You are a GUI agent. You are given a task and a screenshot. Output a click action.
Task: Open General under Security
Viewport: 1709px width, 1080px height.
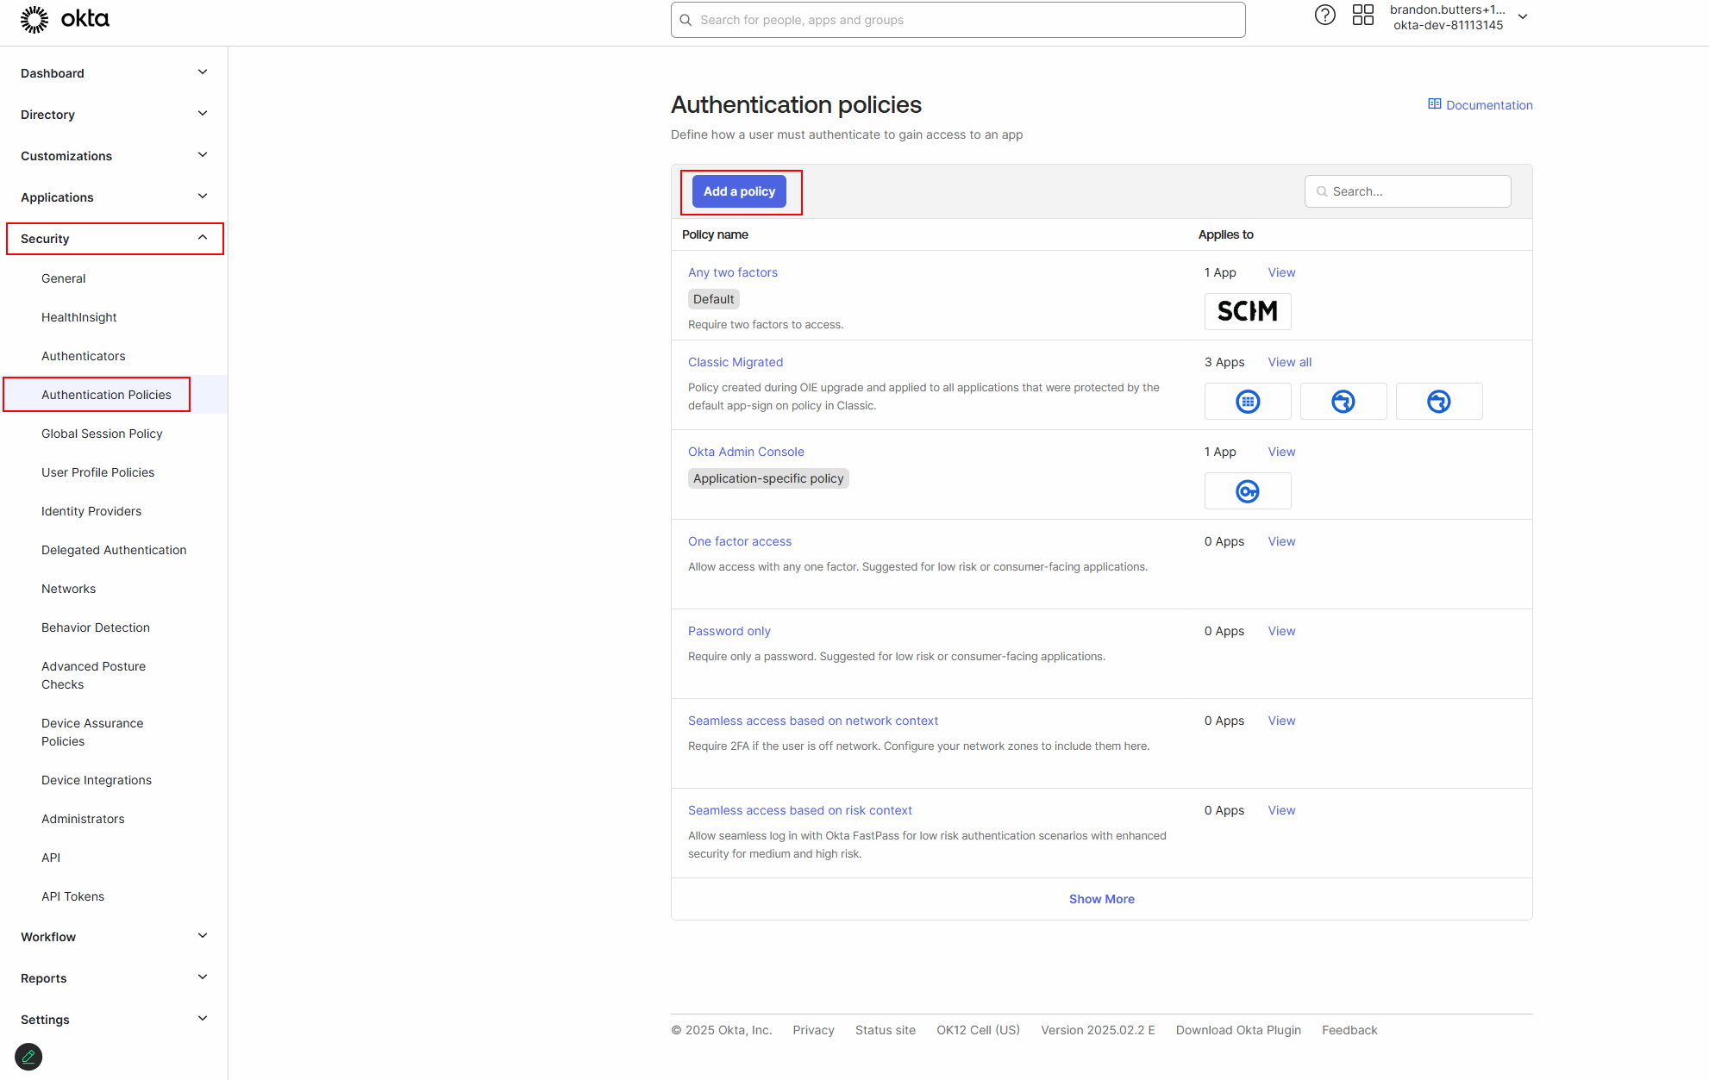coord(63,278)
